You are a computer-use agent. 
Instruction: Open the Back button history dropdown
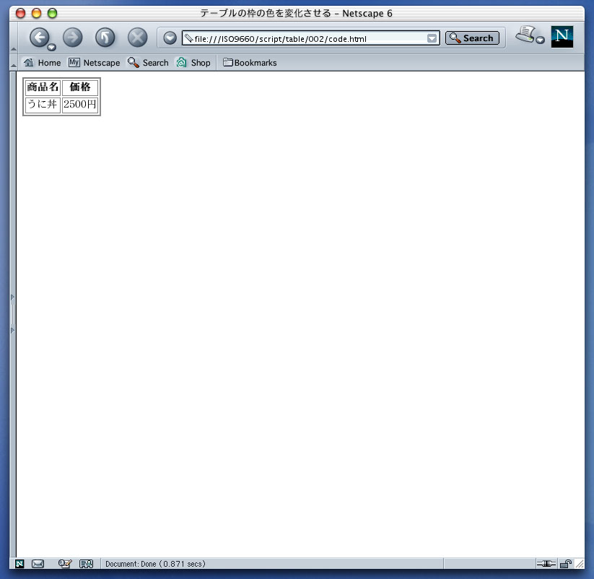52,48
